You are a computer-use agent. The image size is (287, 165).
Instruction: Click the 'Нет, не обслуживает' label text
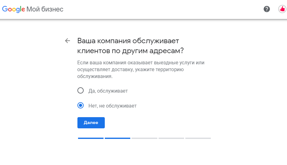coord(112,106)
